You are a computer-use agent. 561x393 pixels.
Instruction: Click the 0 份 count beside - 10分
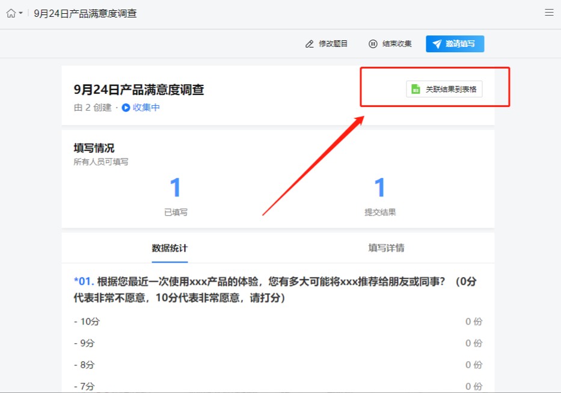[474, 321]
